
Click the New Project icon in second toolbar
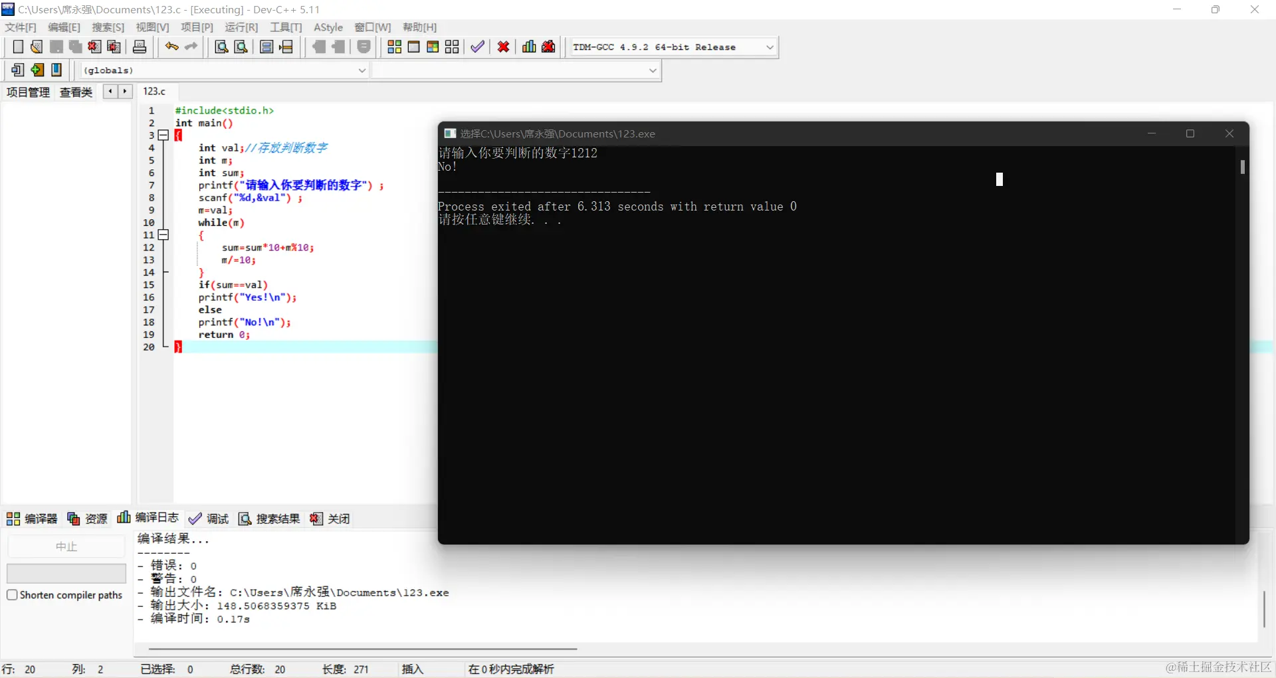point(18,70)
